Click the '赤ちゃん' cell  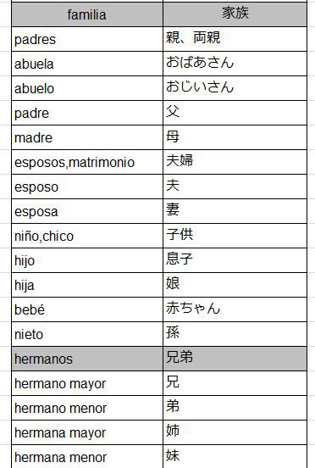[x=235, y=309]
